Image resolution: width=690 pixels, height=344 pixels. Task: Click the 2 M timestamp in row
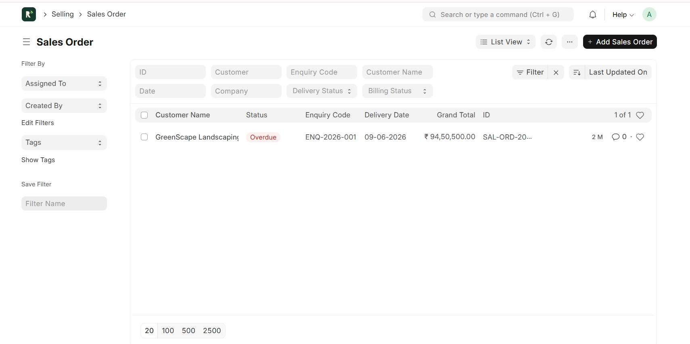(x=597, y=137)
